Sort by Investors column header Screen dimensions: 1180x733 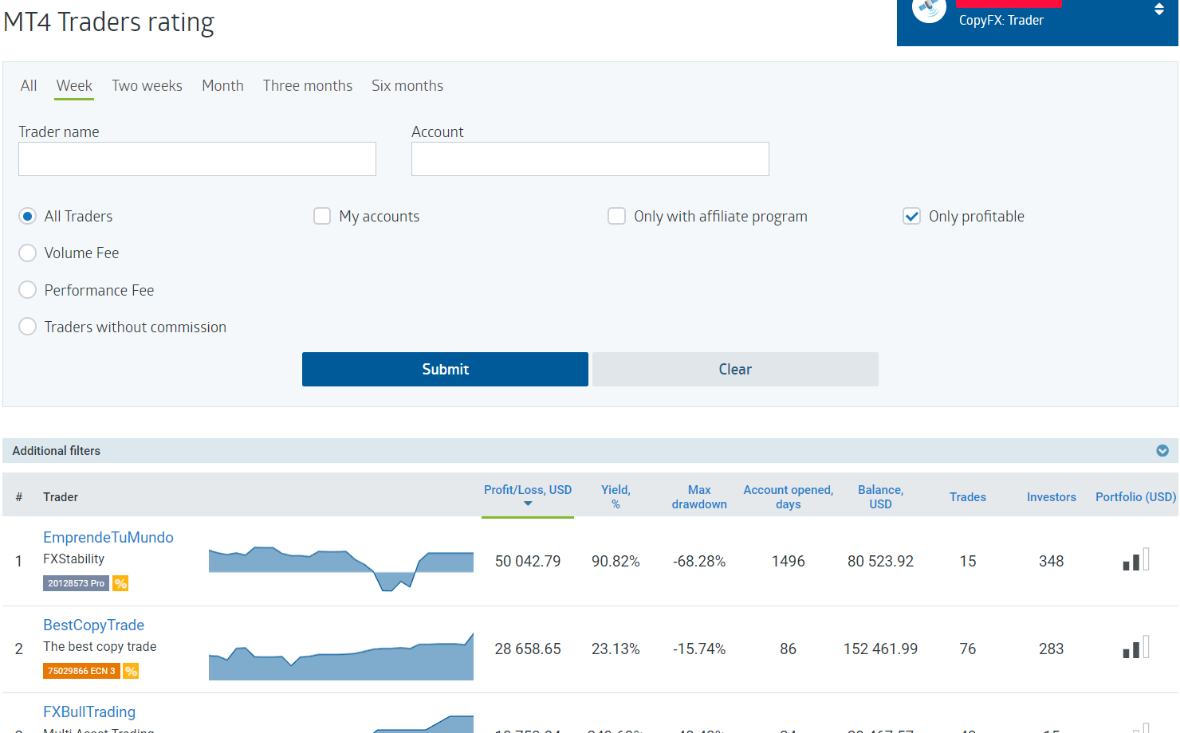1052,497
